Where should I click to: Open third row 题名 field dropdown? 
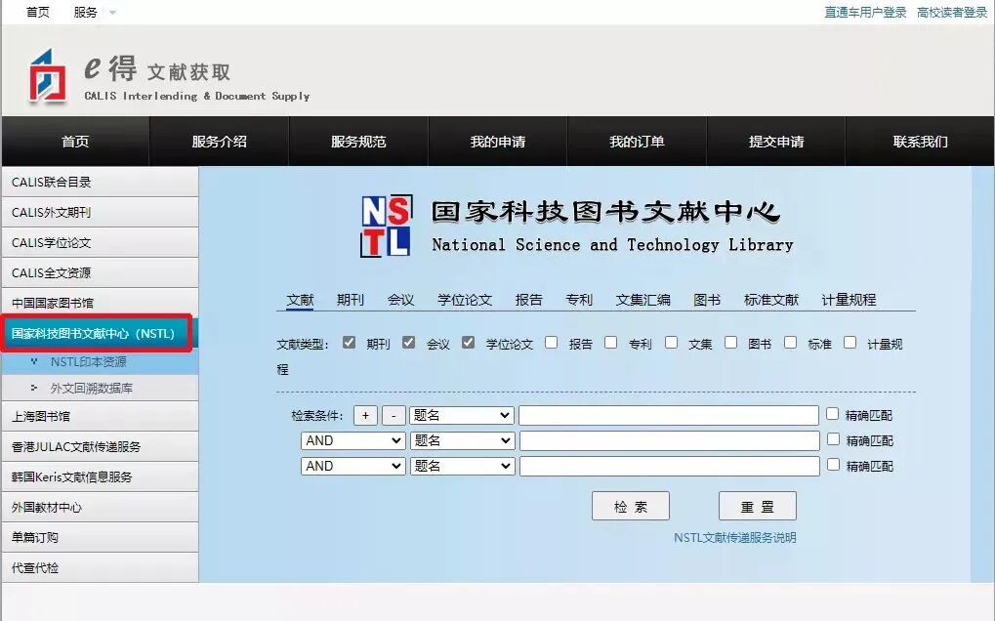tap(461, 466)
